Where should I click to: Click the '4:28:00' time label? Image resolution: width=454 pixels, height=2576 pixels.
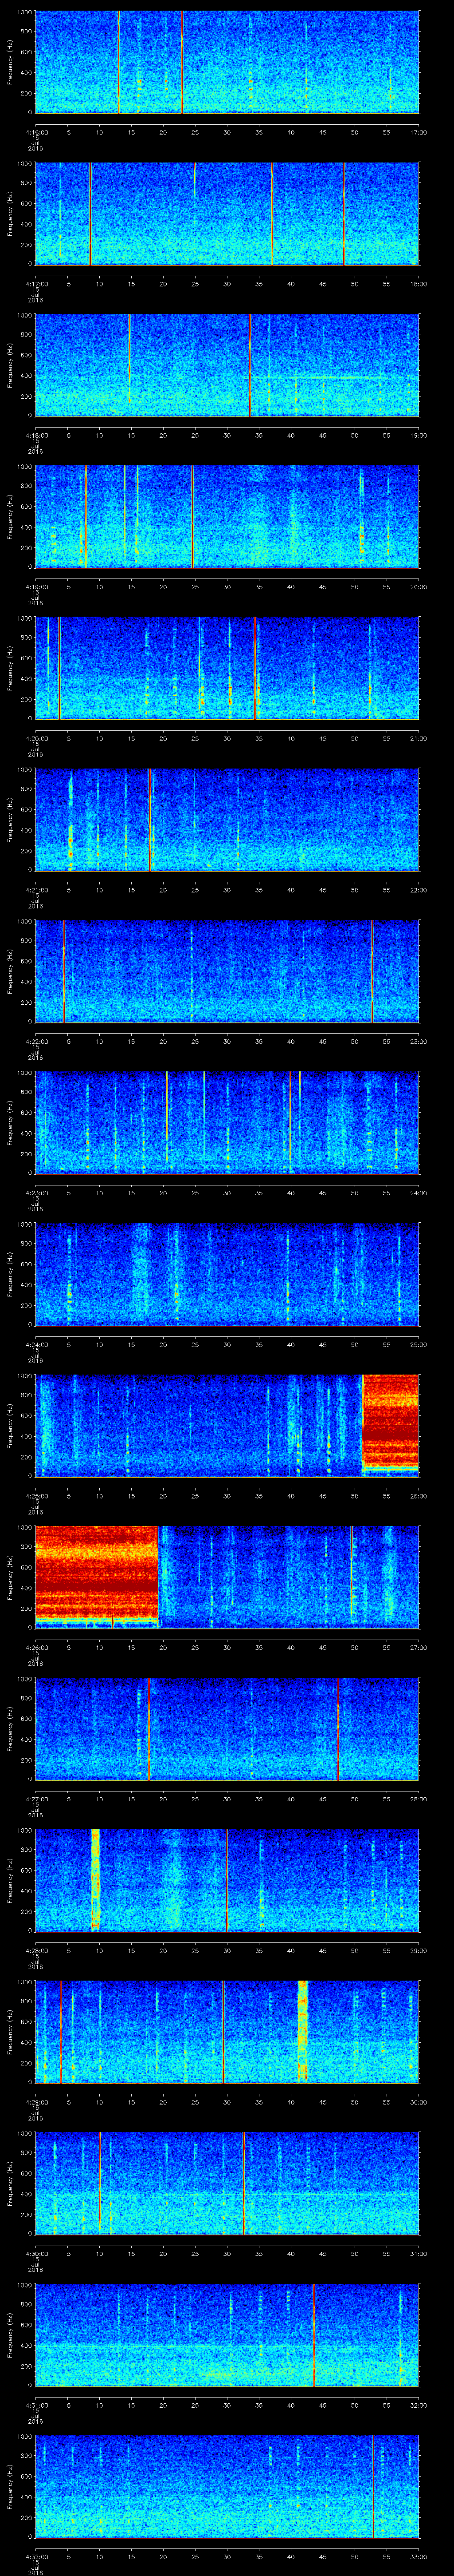tap(36, 1950)
